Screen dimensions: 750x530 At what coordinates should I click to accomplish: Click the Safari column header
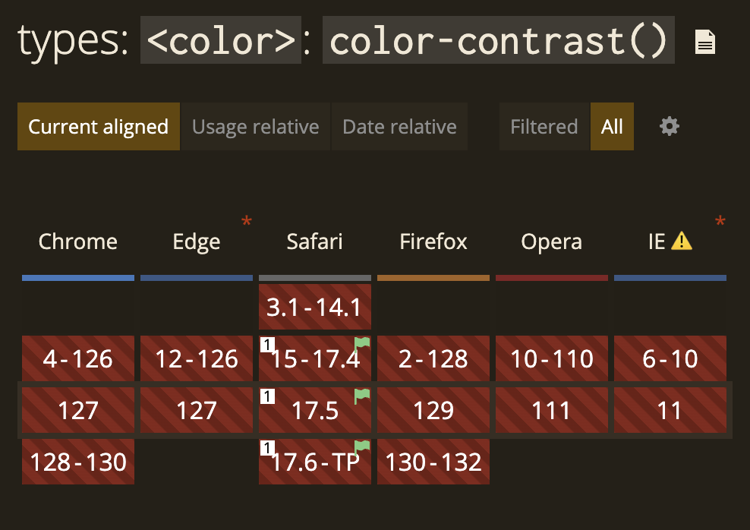(315, 241)
